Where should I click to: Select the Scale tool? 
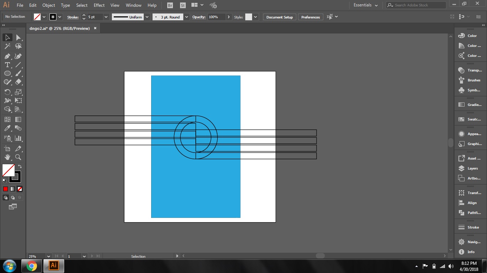click(18, 92)
